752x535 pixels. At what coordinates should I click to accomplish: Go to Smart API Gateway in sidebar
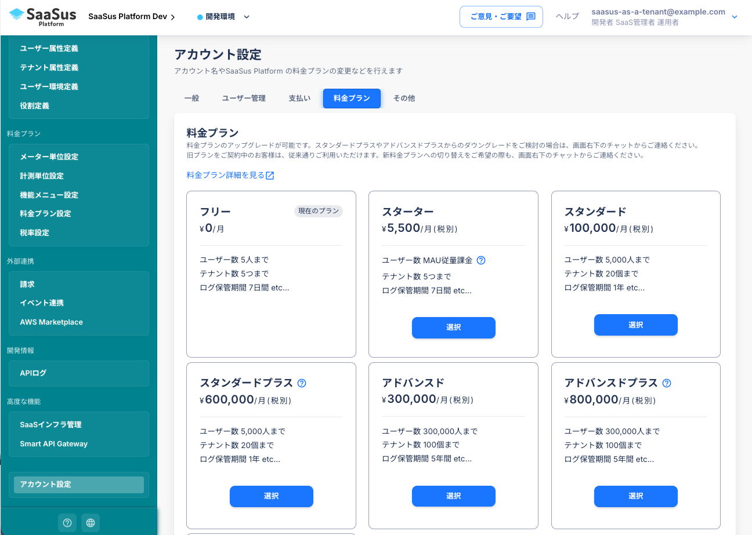[53, 444]
